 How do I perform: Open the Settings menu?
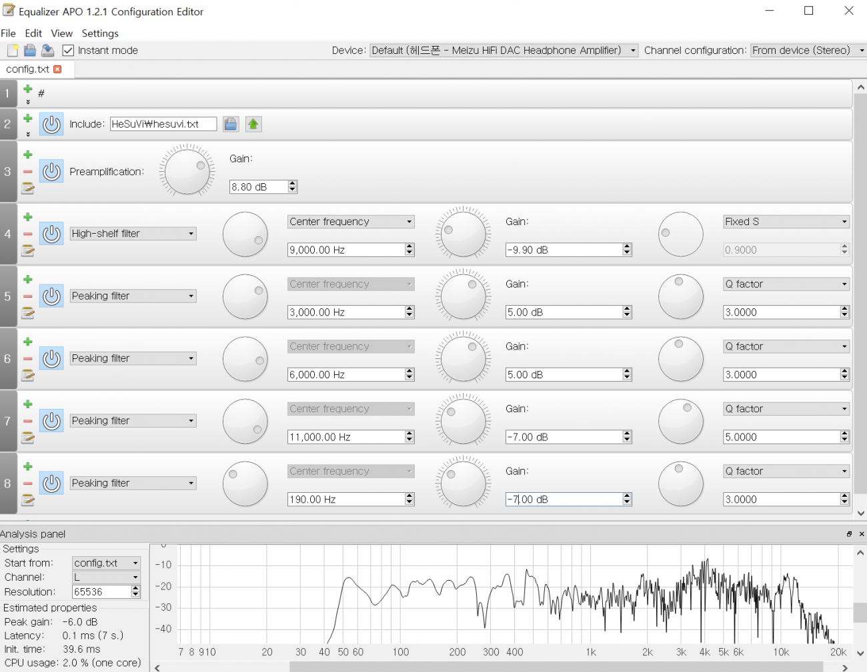pyautogui.click(x=100, y=33)
